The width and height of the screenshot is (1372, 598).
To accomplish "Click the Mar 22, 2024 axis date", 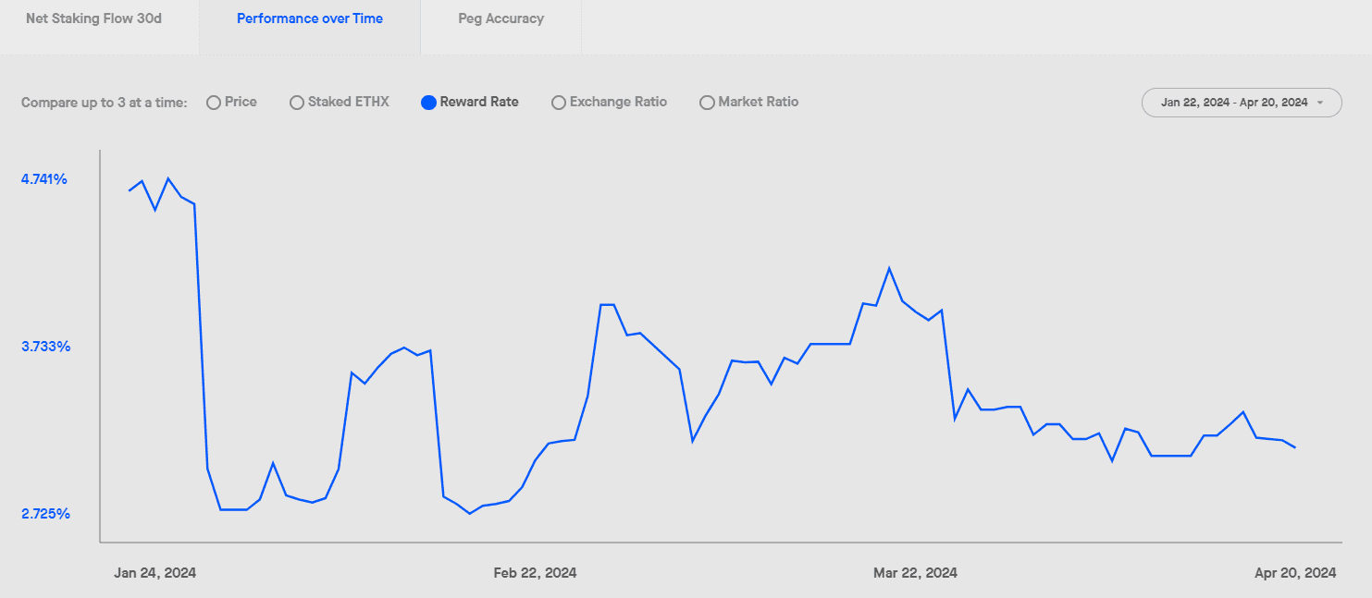I will click(x=915, y=573).
